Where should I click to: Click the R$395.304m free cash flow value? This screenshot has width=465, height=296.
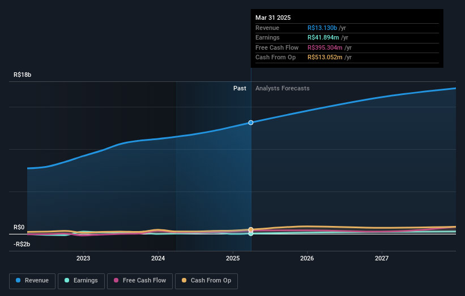click(x=325, y=47)
